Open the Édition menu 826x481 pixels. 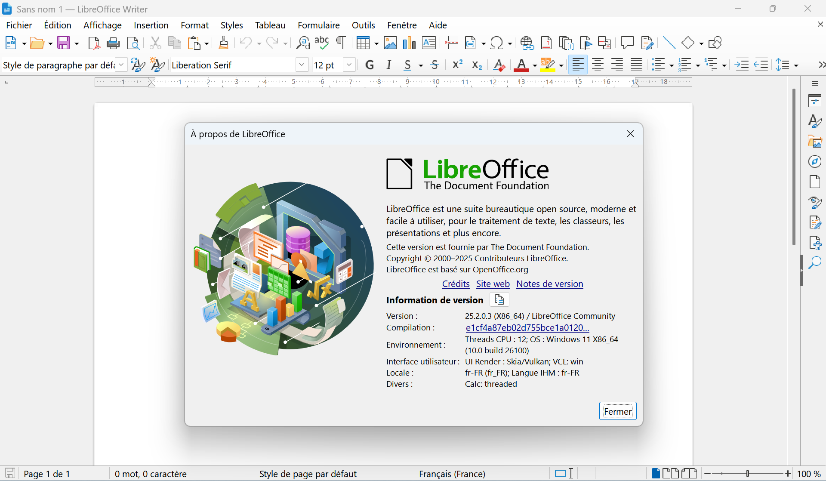point(58,25)
